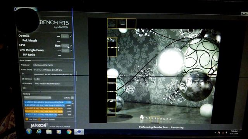Select ranking entry scoring 888
The height and width of the screenshot is (139, 248).
coord(48,115)
